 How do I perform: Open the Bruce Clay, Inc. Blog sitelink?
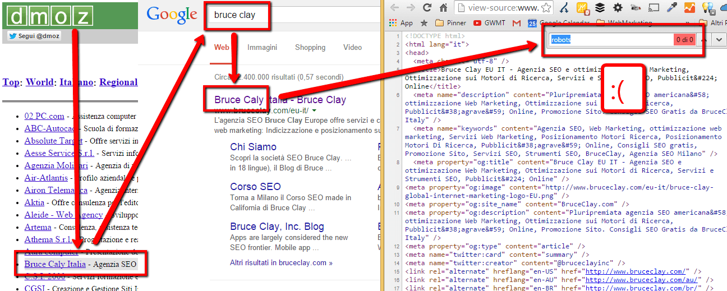[277, 227]
